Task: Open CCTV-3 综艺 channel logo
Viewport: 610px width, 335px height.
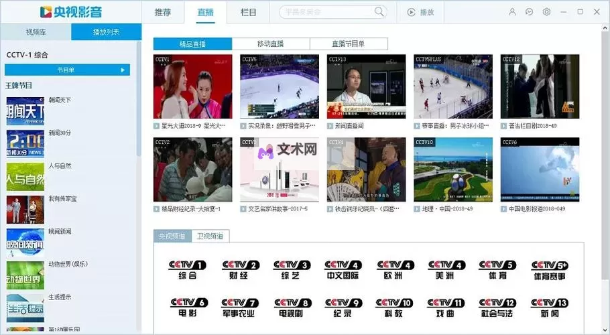Action: pos(292,270)
